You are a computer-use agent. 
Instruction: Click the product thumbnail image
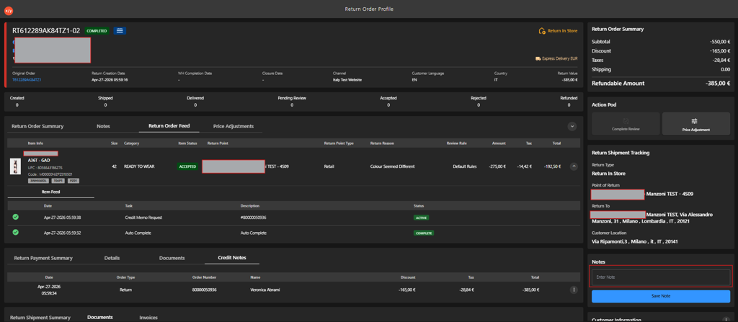click(x=17, y=166)
